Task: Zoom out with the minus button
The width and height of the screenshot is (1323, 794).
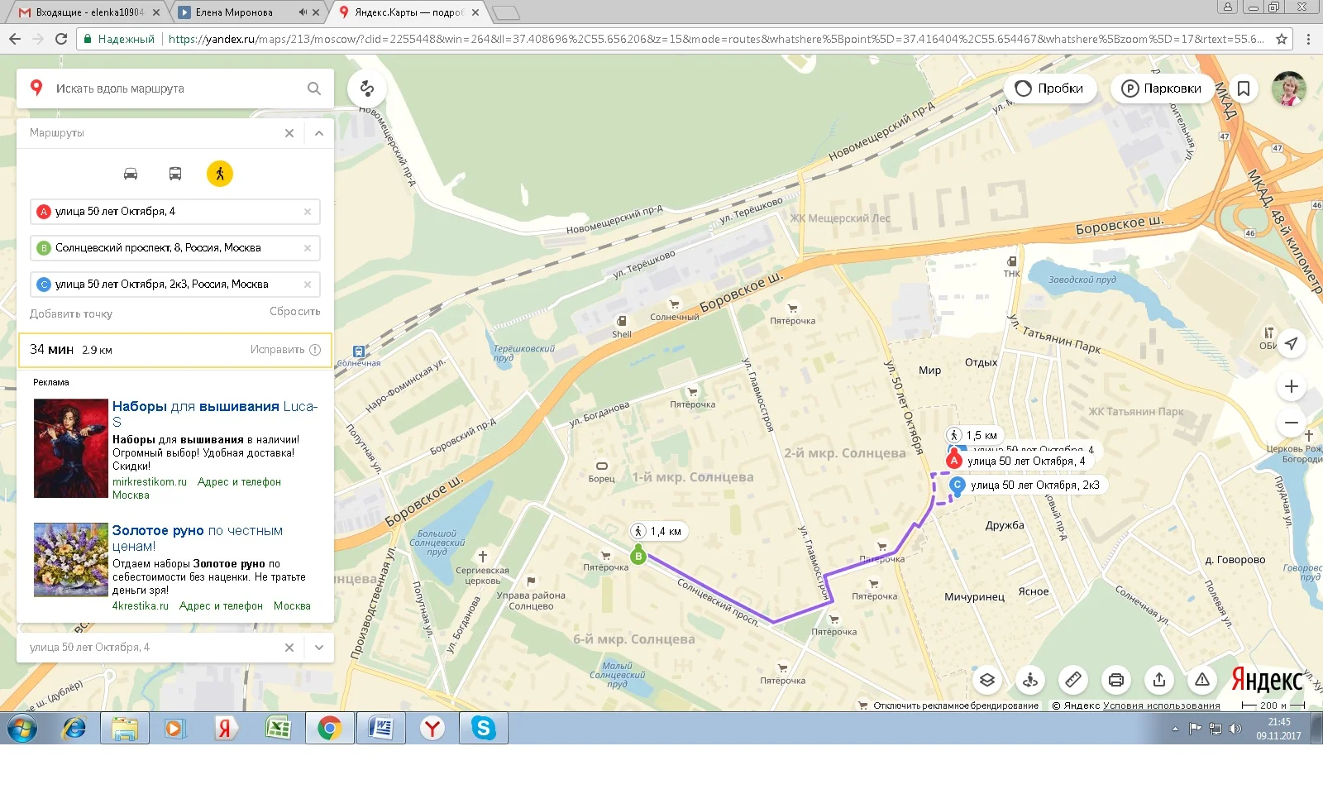Action: (x=1291, y=423)
